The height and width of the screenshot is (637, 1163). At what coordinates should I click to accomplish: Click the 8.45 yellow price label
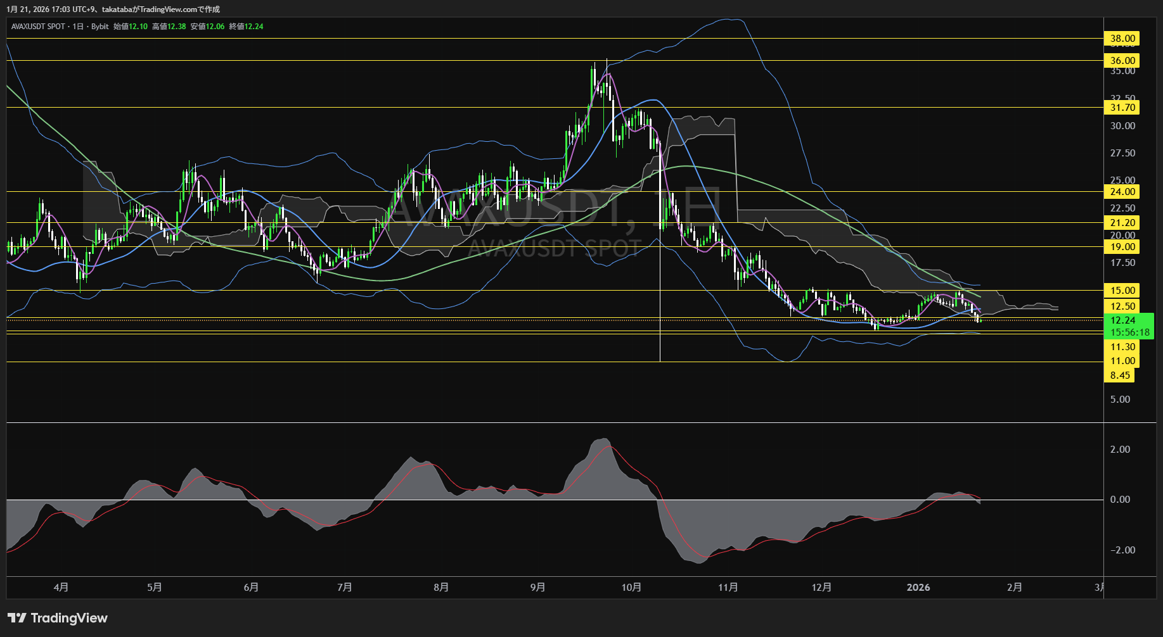pyautogui.click(x=1120, y=375)
